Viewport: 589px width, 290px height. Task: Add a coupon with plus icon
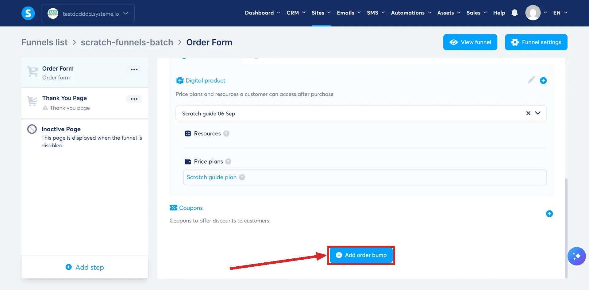click(549, 214)
